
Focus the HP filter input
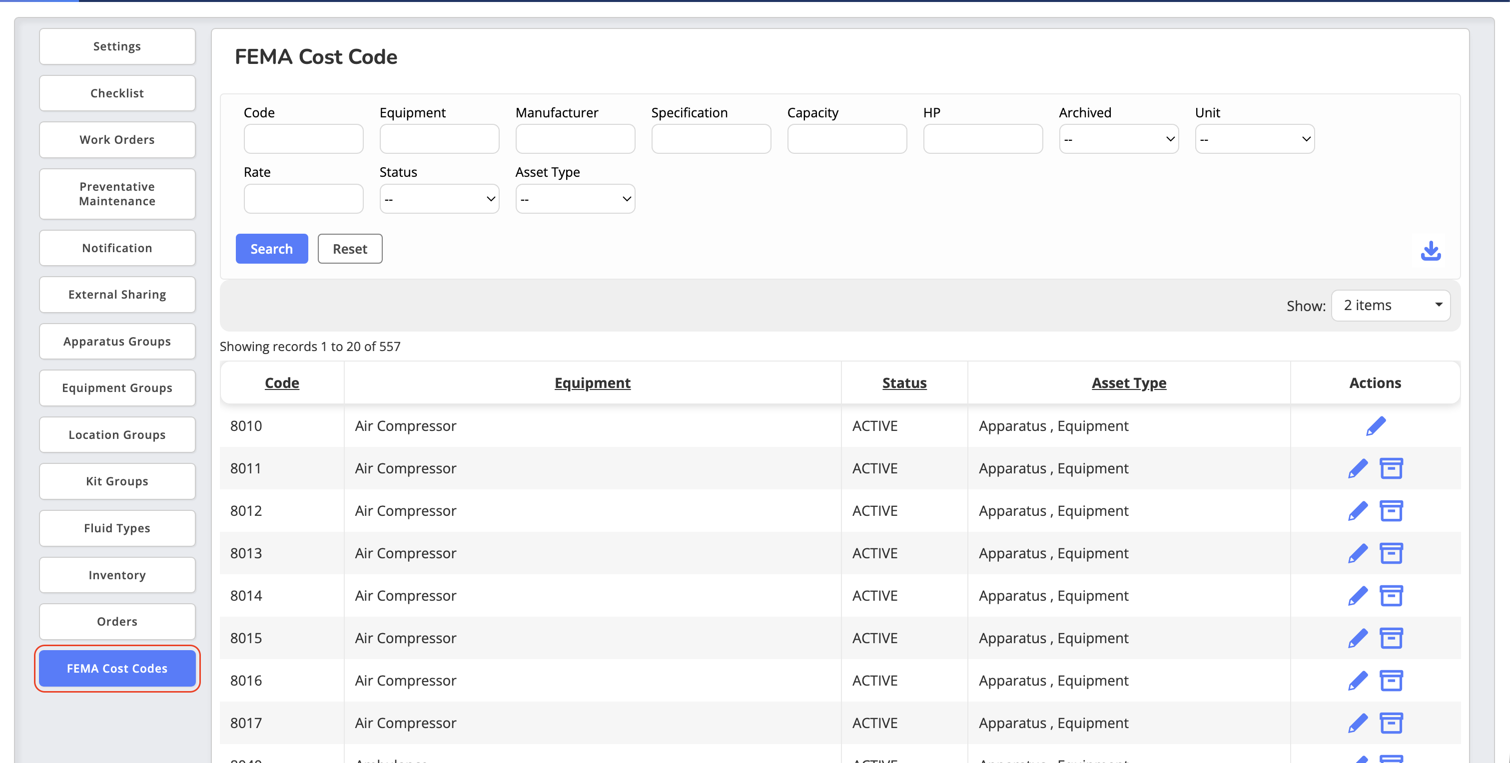point(983,139)
